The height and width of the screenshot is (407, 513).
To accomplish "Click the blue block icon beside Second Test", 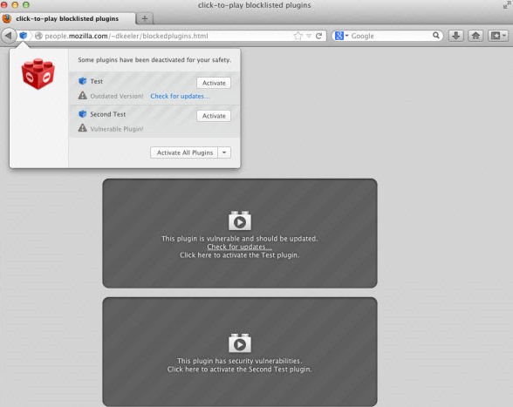I will click(82, 114).
